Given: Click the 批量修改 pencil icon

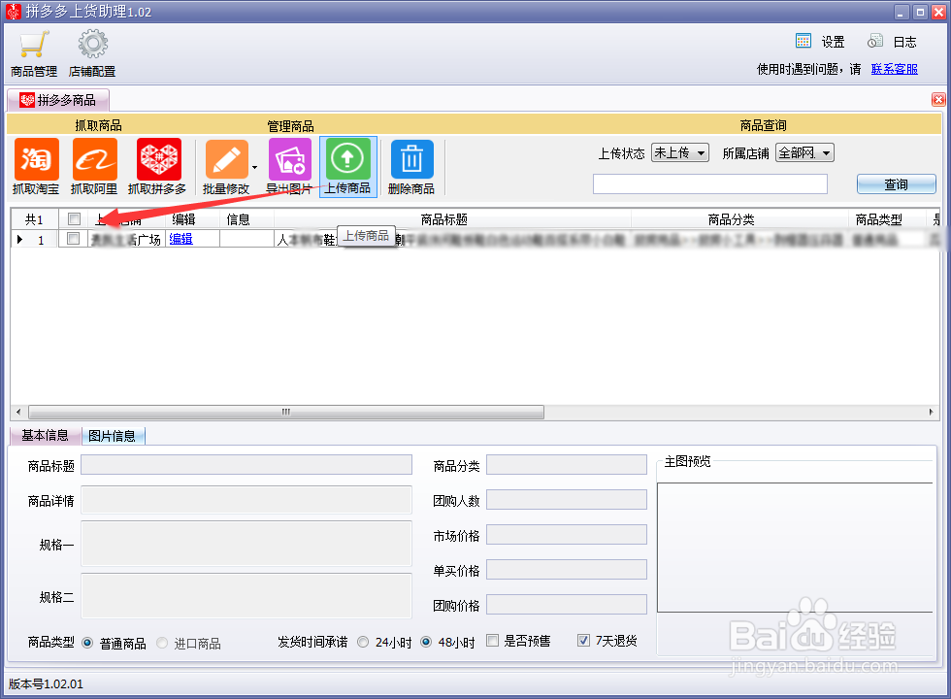Looking at the screenshot, I should tap(226, 159).
